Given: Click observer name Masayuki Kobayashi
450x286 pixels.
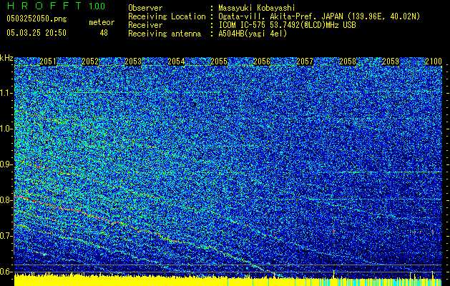Looking at the screenshot, I should 256,8.
